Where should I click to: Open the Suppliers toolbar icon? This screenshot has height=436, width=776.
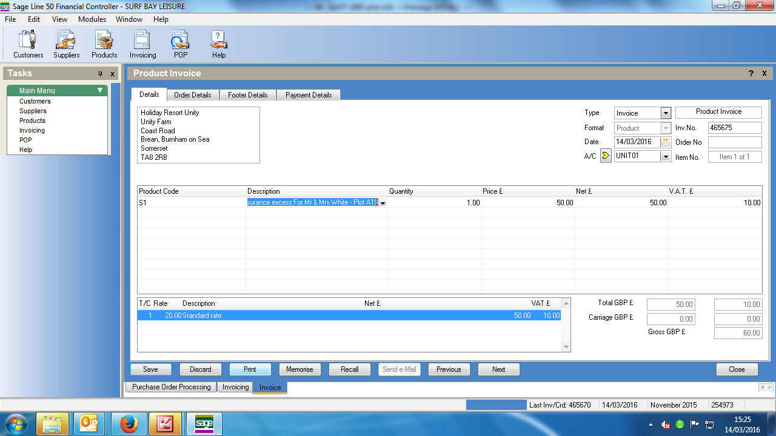(x=66, y=44)
